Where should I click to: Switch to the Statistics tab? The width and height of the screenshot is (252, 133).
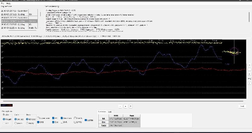(102, 112)
